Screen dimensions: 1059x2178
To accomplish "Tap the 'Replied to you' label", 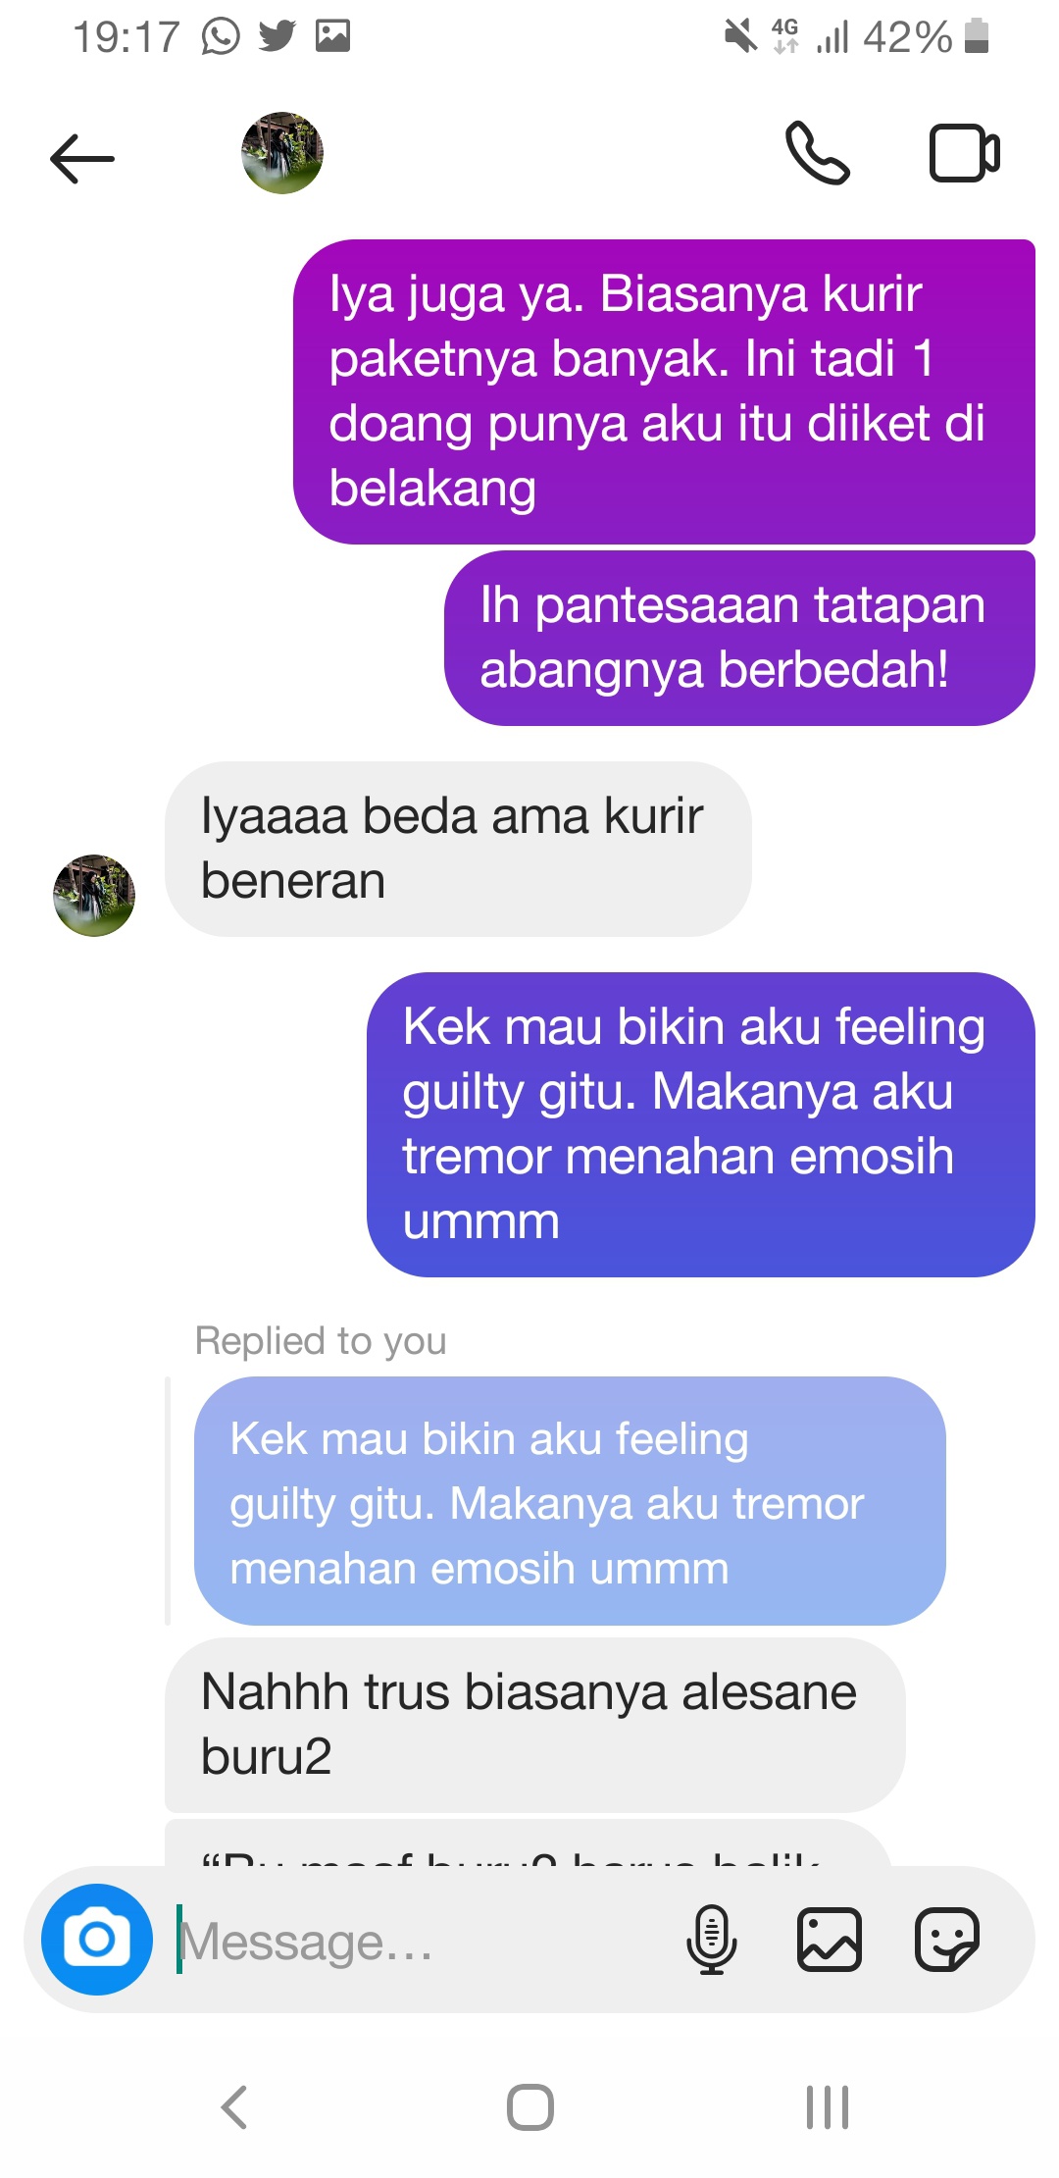I will 321,1340.
